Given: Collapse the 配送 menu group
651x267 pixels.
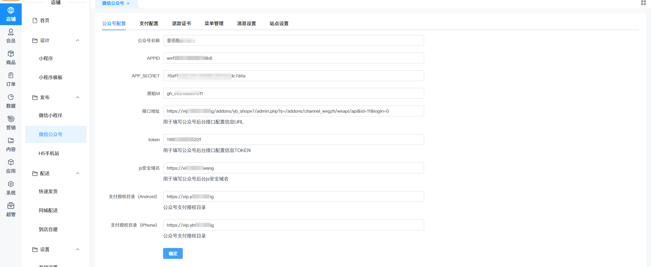Looking at the screenshot, I should pos(78,173).
